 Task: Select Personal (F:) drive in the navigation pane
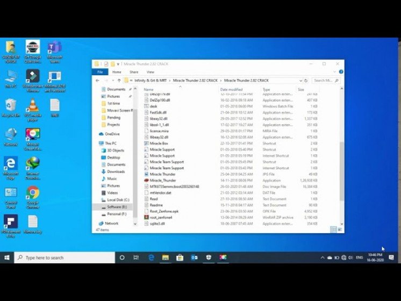[116, 214]
